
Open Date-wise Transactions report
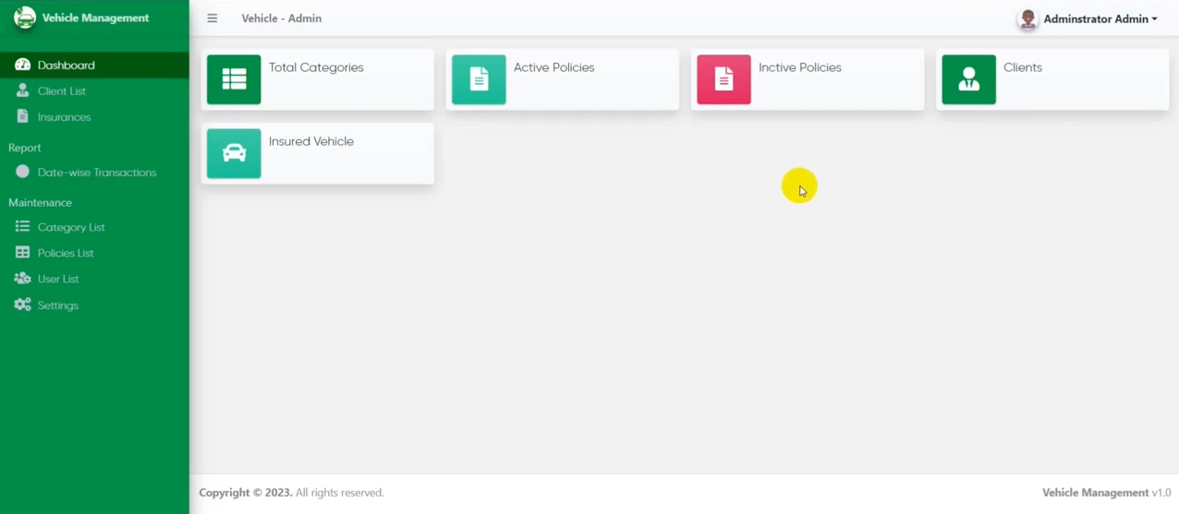(97, 173)
